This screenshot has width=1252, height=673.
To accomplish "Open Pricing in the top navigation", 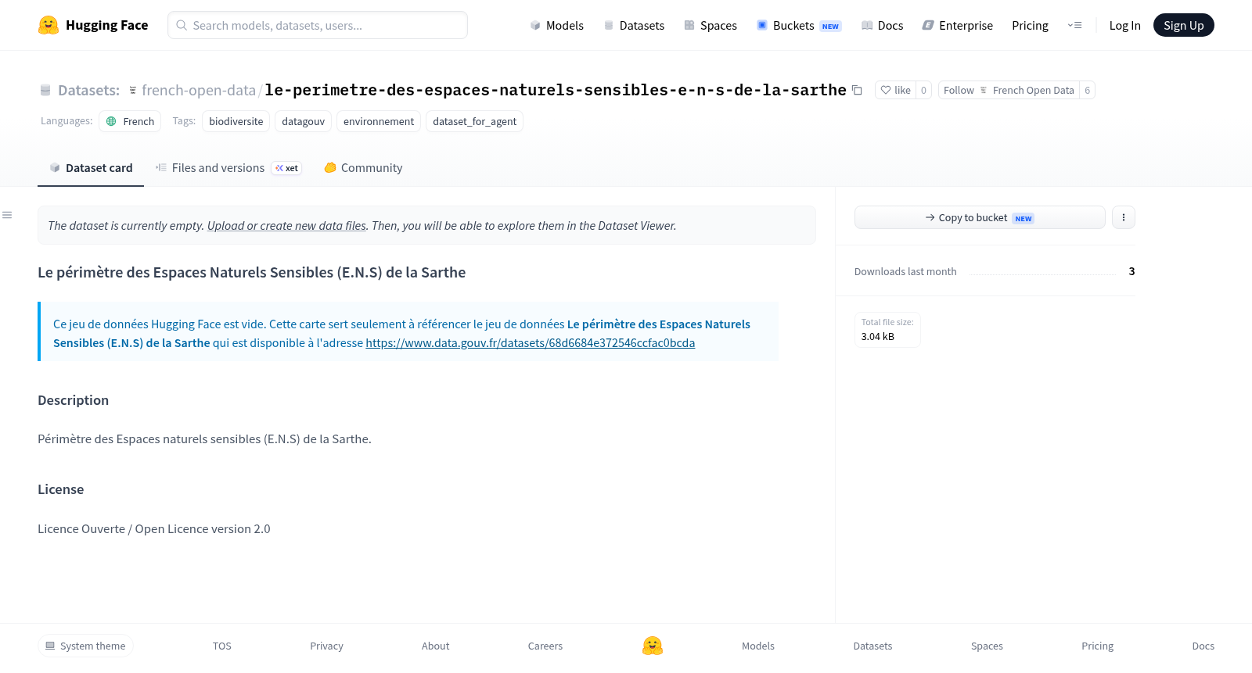I will pos(1030,25).
